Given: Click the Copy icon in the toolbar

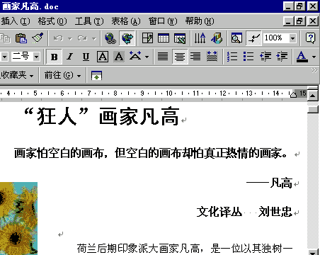Looking at the screenshot, I should tap(5, 38).
